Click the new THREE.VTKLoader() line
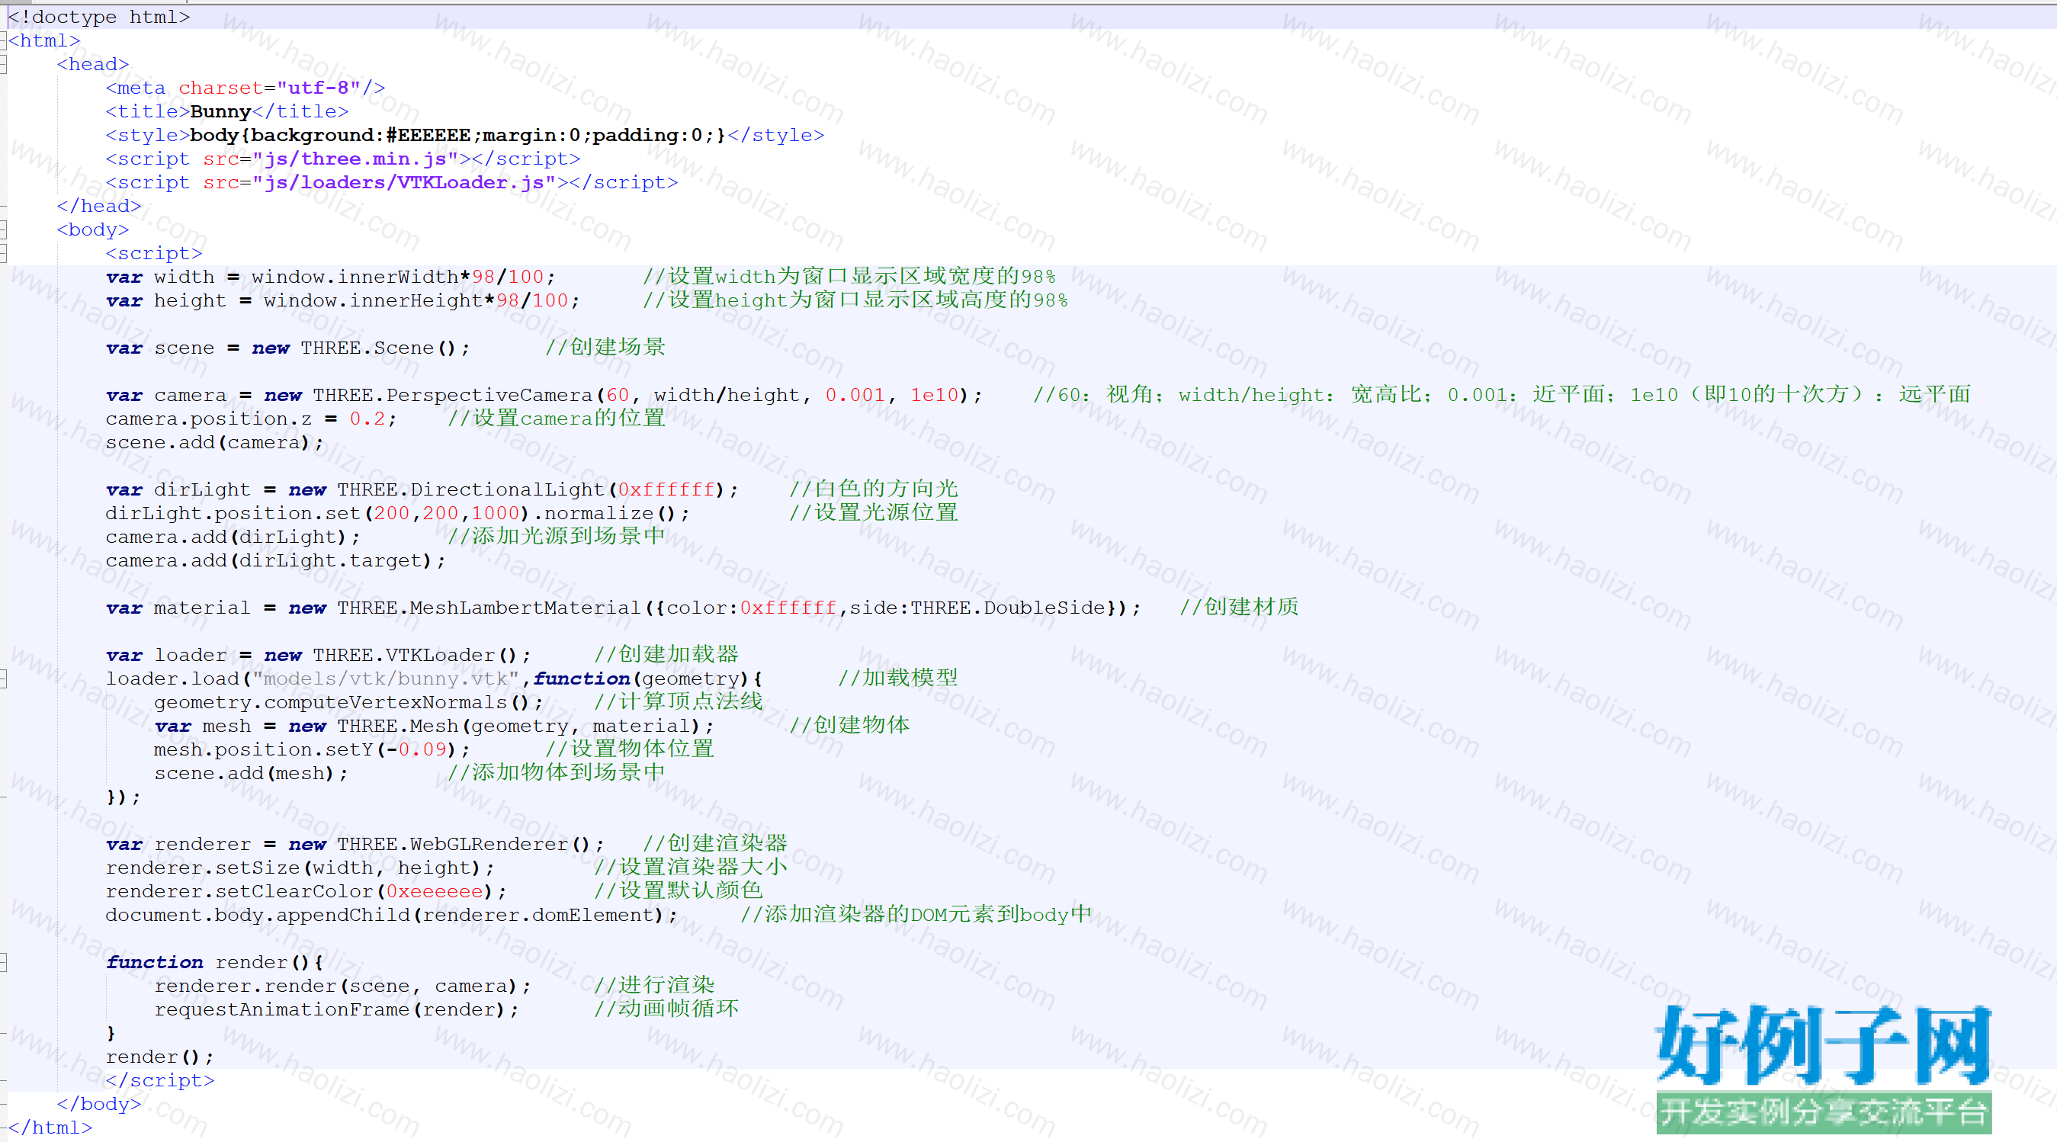The height and width of the screenshot is (1142, 2057). [x=318, y=656]
